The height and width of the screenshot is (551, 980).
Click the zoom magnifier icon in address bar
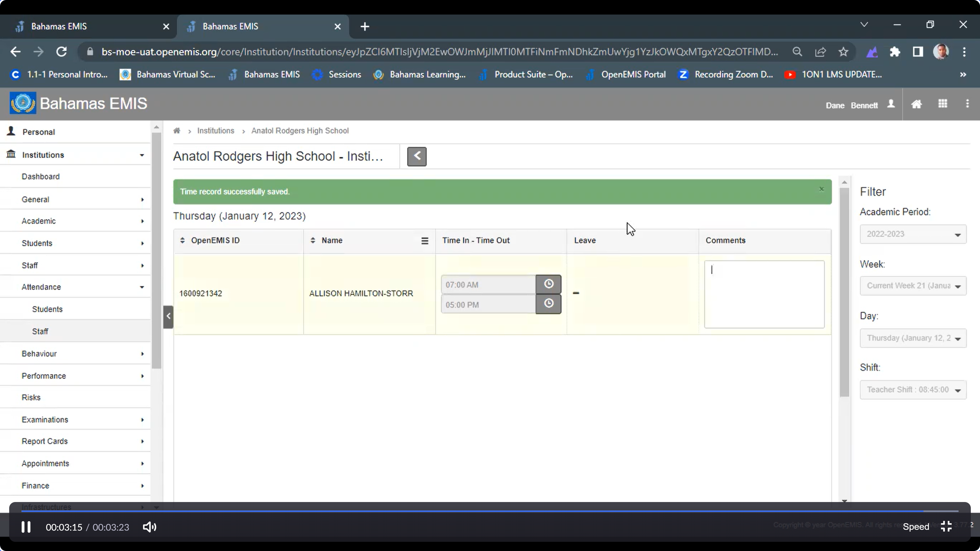tap(797, 52)
